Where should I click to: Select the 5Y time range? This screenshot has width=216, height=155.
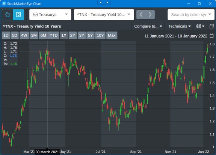point(91,35)
